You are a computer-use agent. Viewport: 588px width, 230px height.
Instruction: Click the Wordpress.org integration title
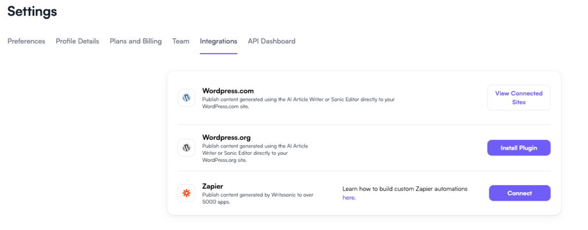pos(226,138)
